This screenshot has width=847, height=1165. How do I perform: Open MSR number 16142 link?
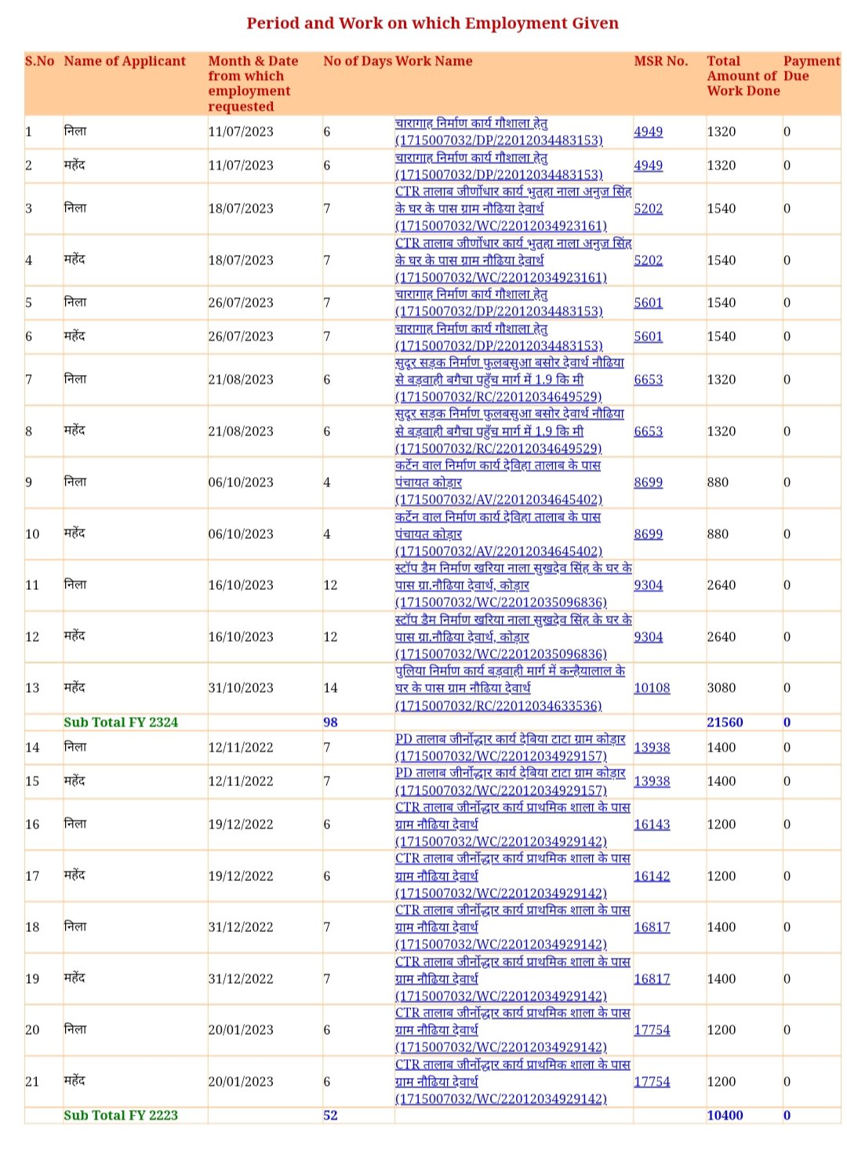coord(652,876)
